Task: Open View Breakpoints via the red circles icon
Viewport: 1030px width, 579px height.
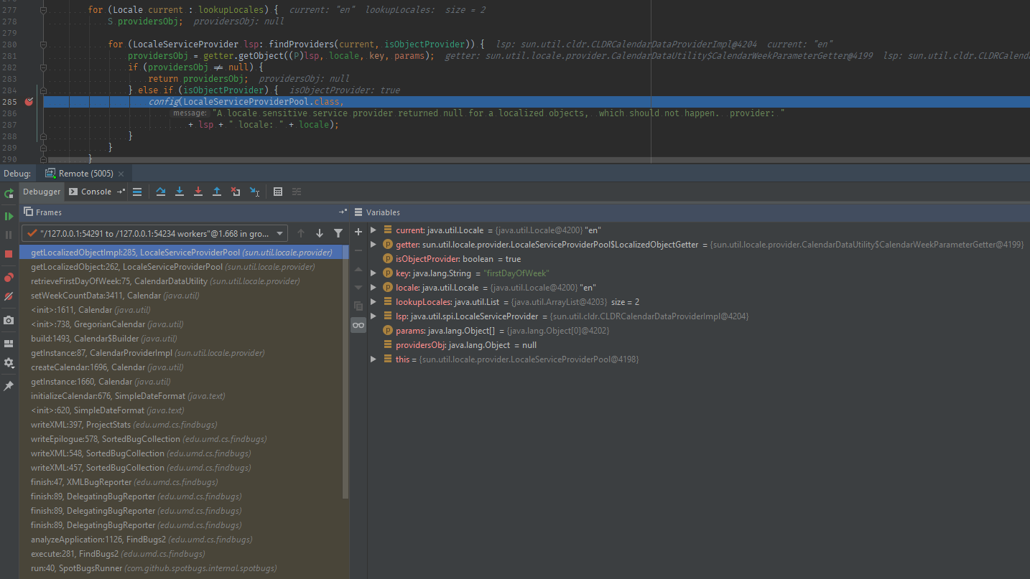Action: [9, 277]
